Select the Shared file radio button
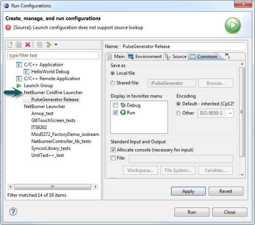Screen dimensions: 255x225 [x=113, y=83]
